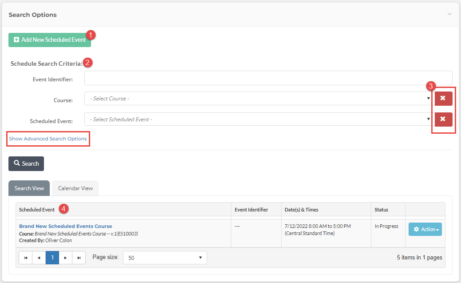Select page 1 in the pager

click(52, 258)
